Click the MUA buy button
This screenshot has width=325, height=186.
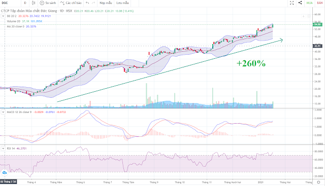pos(309,3)
